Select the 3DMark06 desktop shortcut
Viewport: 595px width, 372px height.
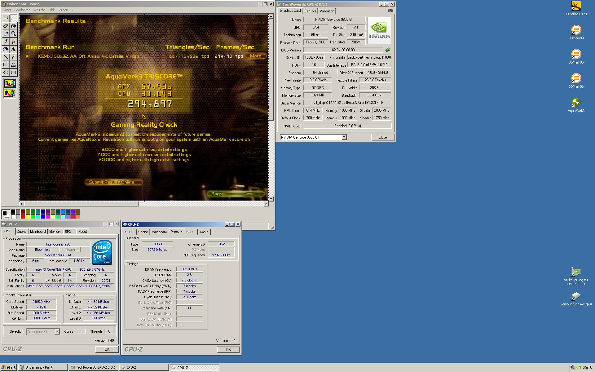pyautogui.click(x=576, y=81)
